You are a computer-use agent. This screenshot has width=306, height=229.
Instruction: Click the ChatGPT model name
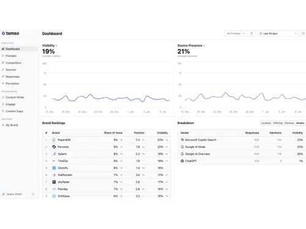[x=191, y=161]
